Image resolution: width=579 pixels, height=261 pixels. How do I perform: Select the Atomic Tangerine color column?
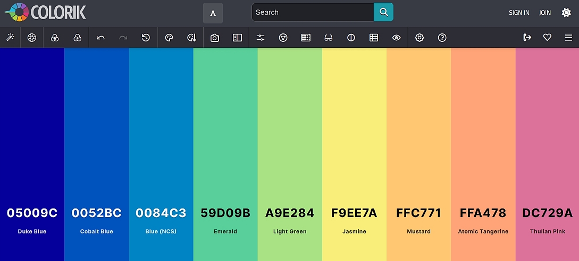coord(483,154)
